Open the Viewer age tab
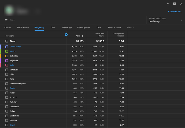The image size is (185, 128). pos(67,27)
